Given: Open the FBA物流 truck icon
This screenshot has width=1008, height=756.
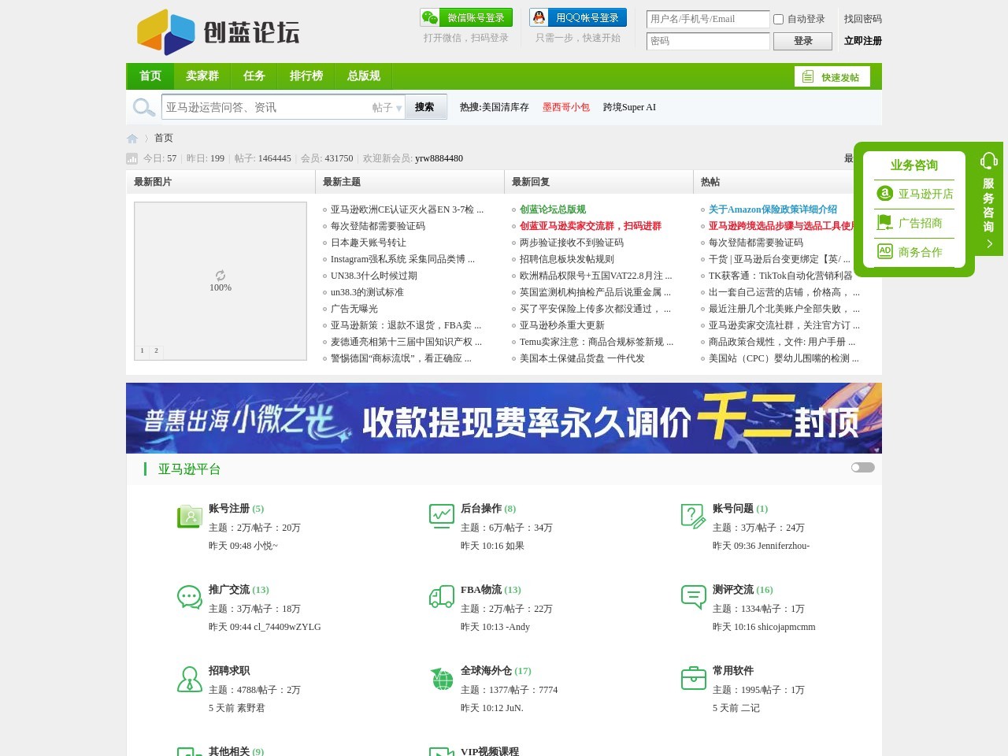Looking at the screenshot, I should [x=442, y=598].
